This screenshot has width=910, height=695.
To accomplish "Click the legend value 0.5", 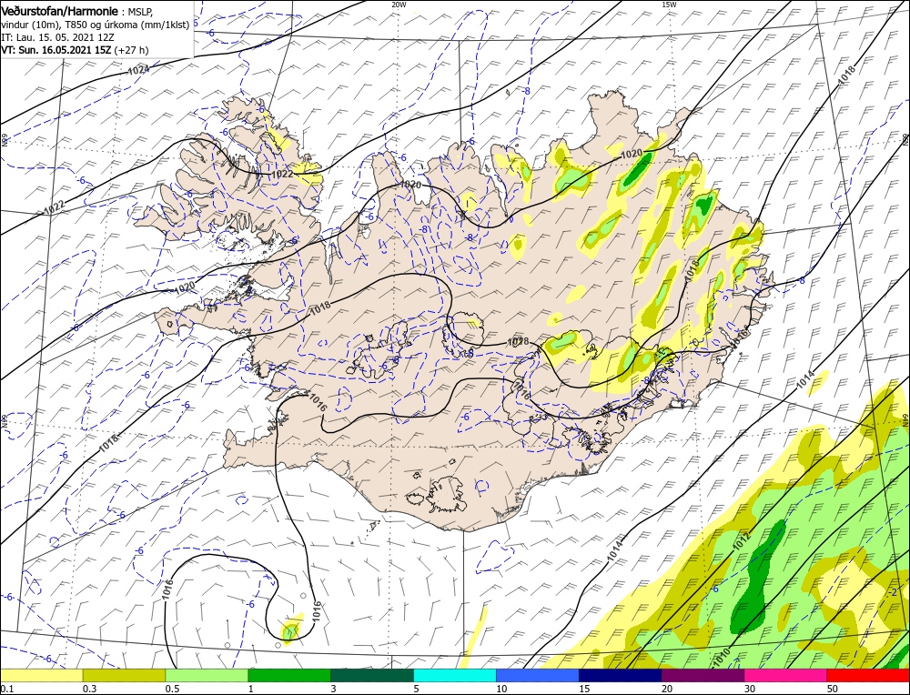I will (172, 689).
